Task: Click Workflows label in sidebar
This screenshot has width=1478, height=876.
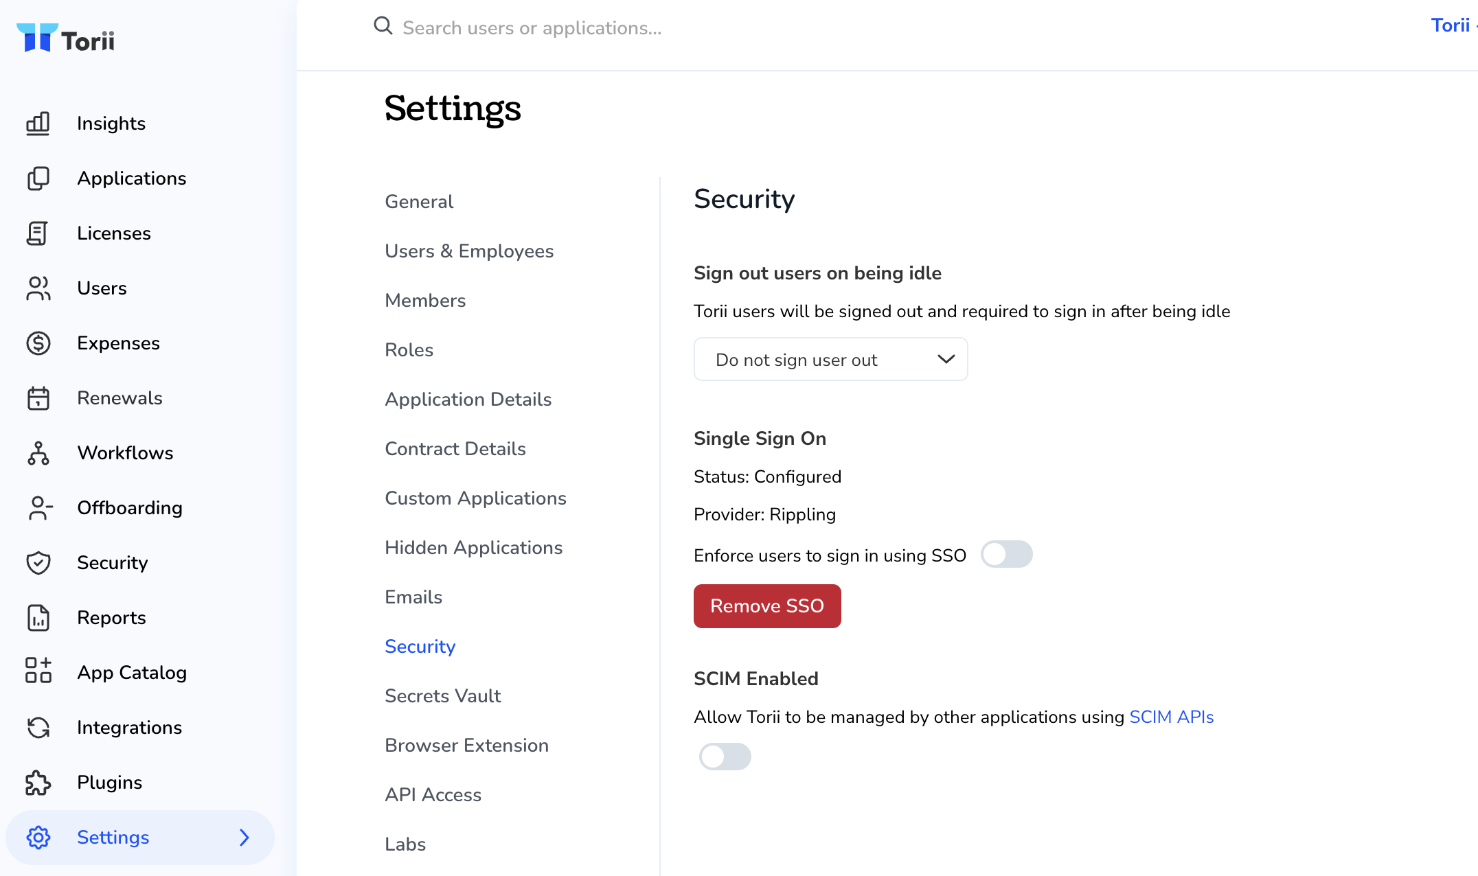Action: click(125, 453)
